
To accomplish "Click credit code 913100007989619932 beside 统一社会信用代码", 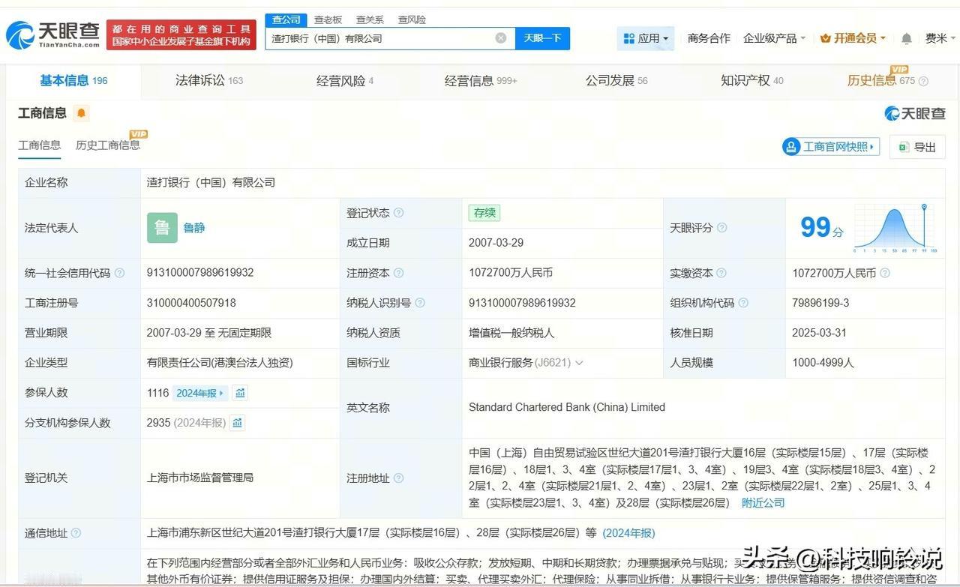I will point(200,273).
